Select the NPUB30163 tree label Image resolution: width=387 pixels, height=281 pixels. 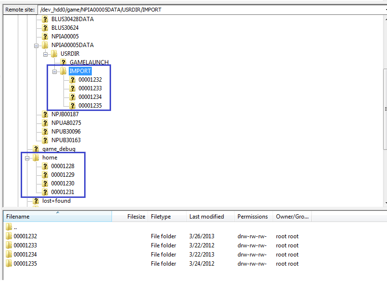pyautogui.click(x=66, y=140)
